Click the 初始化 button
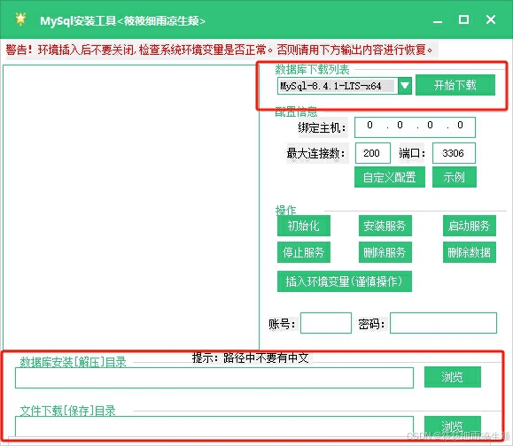513x446 pixels. point(304,226)
